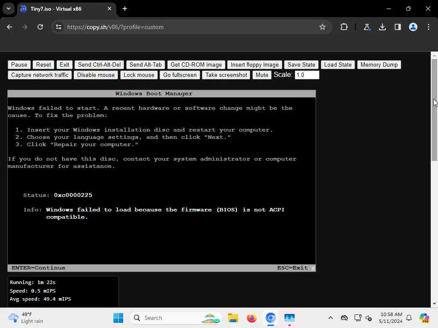Click Save State
438x328 pixels.
coord(301,65)
